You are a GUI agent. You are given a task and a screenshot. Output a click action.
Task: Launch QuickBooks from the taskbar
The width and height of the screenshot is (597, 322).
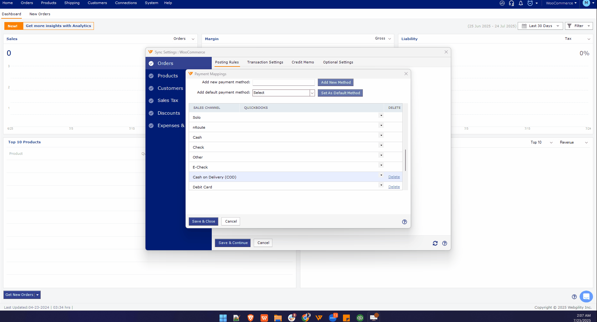(360, 317)
